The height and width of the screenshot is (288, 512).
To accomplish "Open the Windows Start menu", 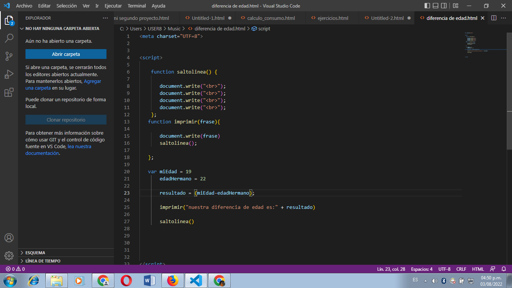I will (x=9, y=280).
